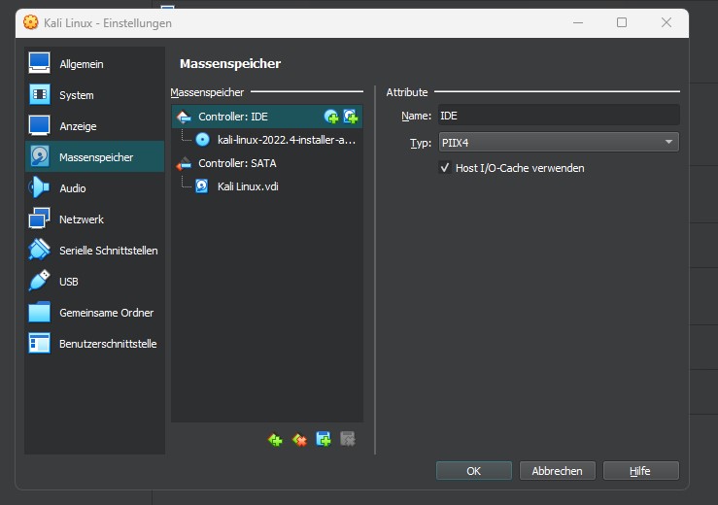Image resolution: width=718 pixels, height=505 pixels.
Task: Select Controller: SATA in storage tree
Action: click(x=267, y=163)
